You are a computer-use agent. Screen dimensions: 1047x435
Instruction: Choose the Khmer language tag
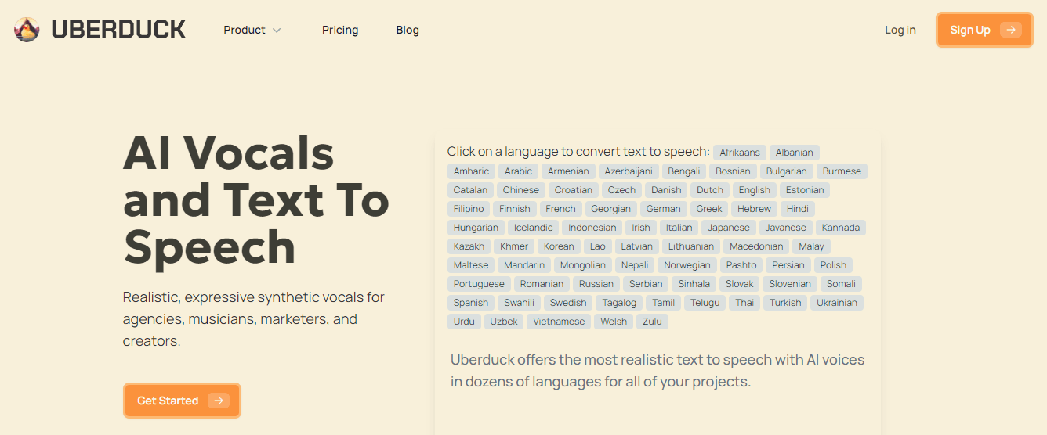click(514, 246)
